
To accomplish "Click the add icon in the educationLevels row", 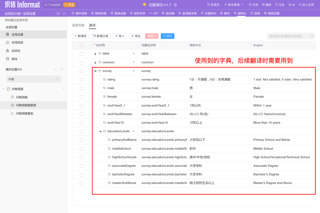I will 133,131.
